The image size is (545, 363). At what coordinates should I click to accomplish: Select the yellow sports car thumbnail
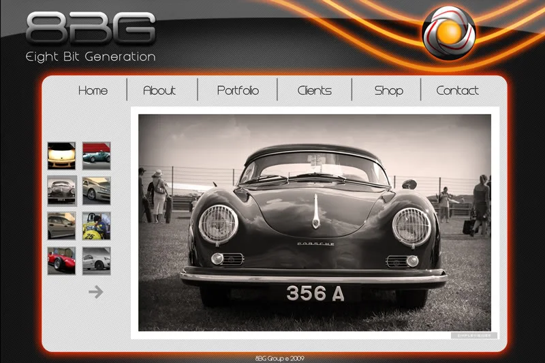coord(61,156)
